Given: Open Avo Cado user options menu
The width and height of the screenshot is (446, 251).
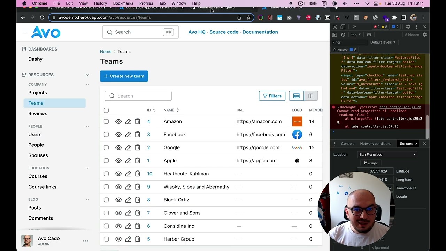Looking at the screenshot, I should pyautogui.click(x=85, y=241).
